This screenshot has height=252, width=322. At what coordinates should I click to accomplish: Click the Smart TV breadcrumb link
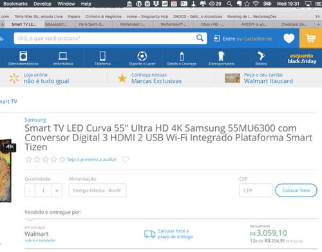pos(8,101)
